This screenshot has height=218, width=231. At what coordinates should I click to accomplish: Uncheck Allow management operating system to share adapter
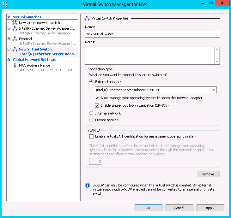(97, 98)
